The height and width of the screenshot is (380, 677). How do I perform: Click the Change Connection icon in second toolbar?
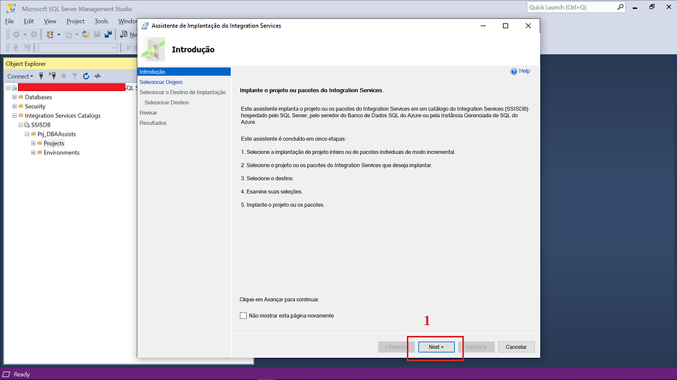point(27,48)
